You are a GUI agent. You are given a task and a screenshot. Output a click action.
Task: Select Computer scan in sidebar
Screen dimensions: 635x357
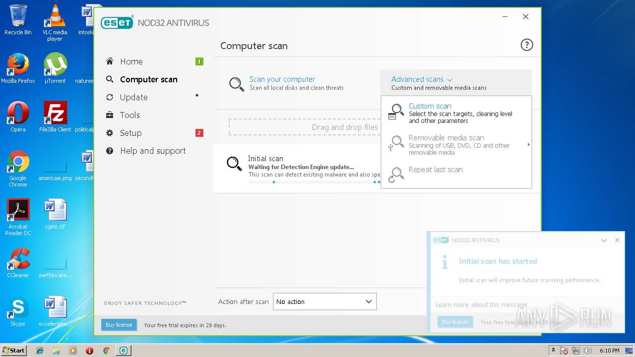148,79
